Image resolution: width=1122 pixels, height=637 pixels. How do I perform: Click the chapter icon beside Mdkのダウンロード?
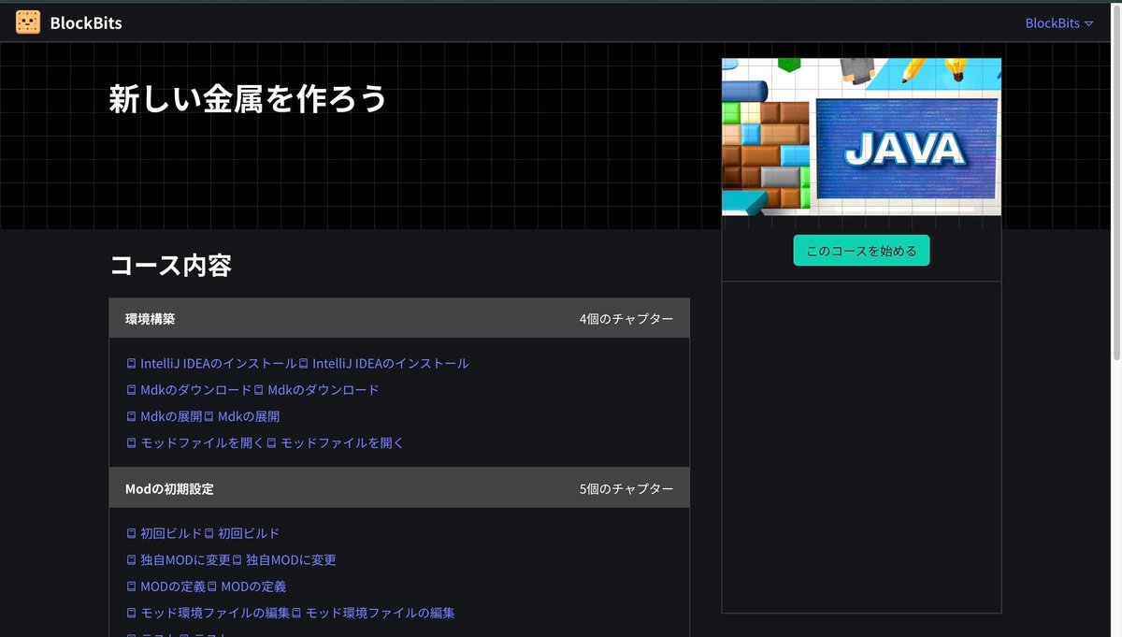click(x=131, y=389)
